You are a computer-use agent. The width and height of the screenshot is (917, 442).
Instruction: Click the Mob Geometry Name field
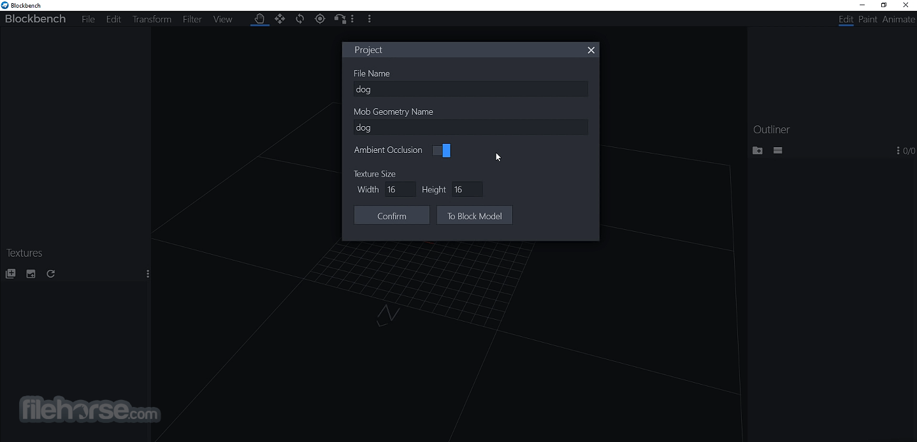click(x=471, y=127)
